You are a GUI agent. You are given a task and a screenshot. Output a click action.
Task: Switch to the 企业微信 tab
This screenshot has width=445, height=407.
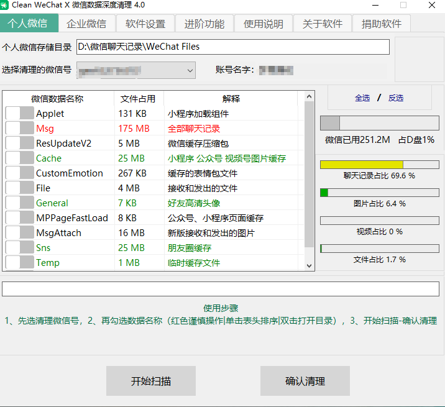point(86,24)
